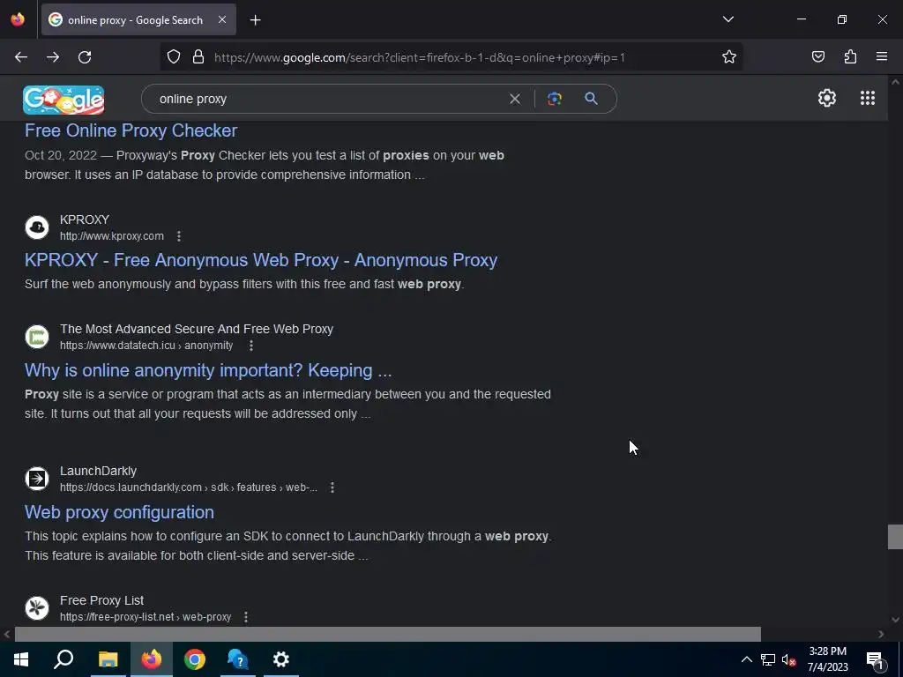Click docs.launchdarkly.com URL
The width and height of the screenshot is (903, 677).
coord(189,487)
